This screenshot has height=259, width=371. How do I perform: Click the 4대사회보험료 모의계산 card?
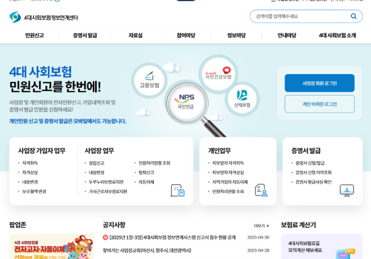[322, 247]
